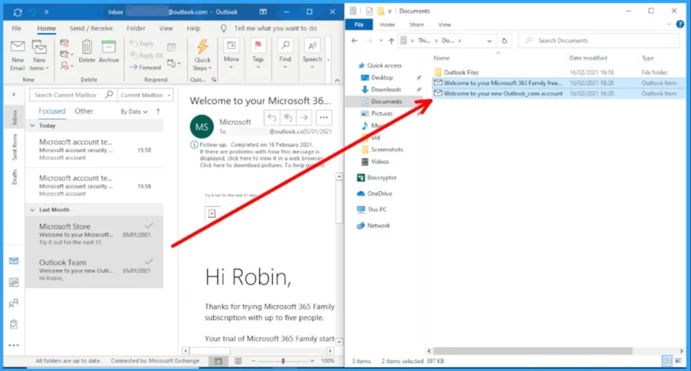Open the Outlook Files folder
The width and height of the screenshot is (691, 371).
[461, 72]
